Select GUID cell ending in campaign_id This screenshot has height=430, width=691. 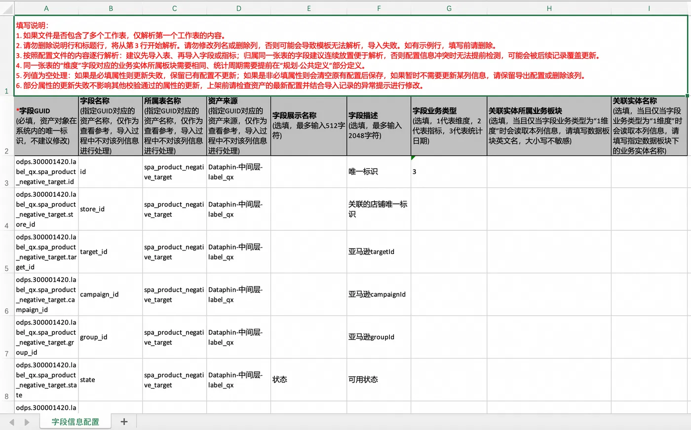pos(46,294)
